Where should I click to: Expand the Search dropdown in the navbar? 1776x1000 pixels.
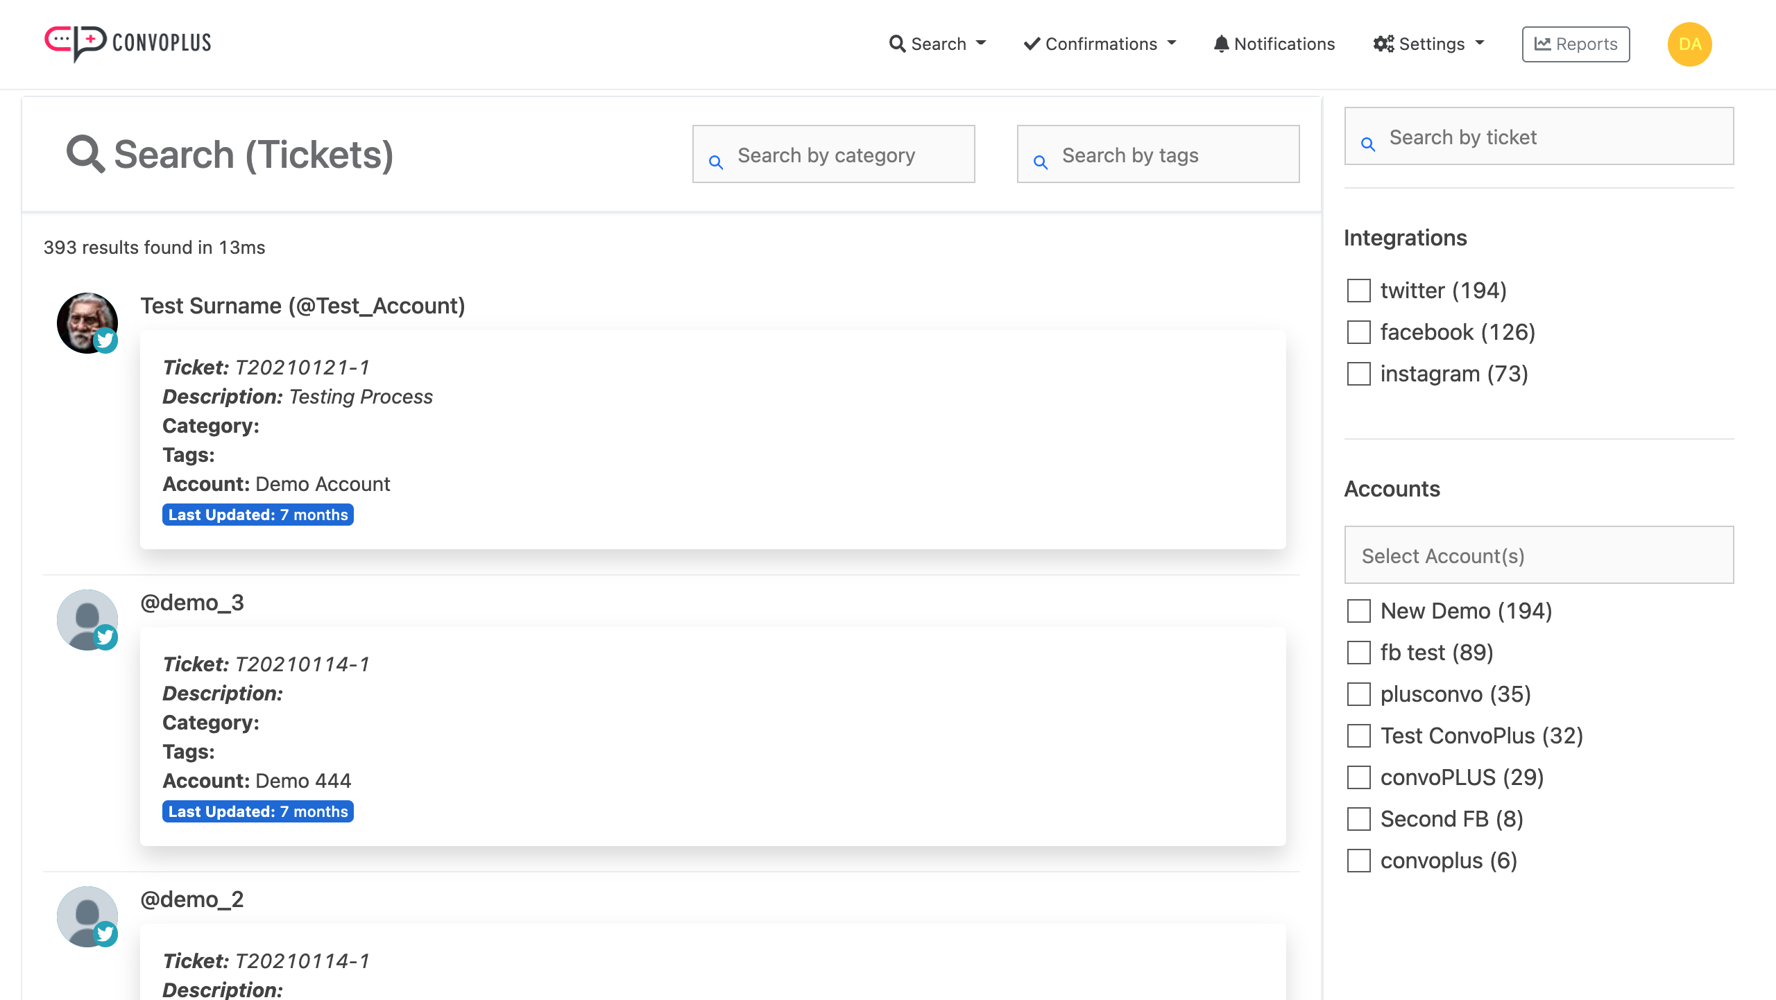click(x=937, y=43)
